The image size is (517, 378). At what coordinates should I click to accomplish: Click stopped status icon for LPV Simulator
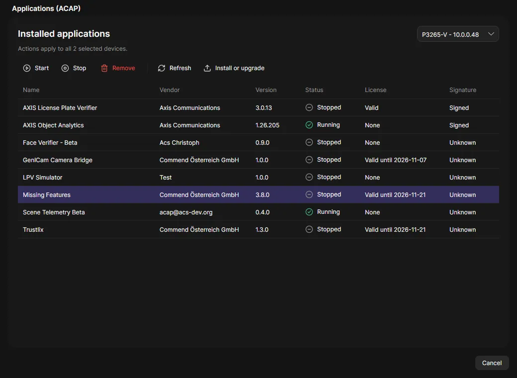click(x=309, y=178)
